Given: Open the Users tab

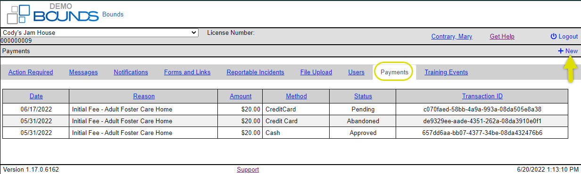Looking at the screenshot, I should pos(356,72).
